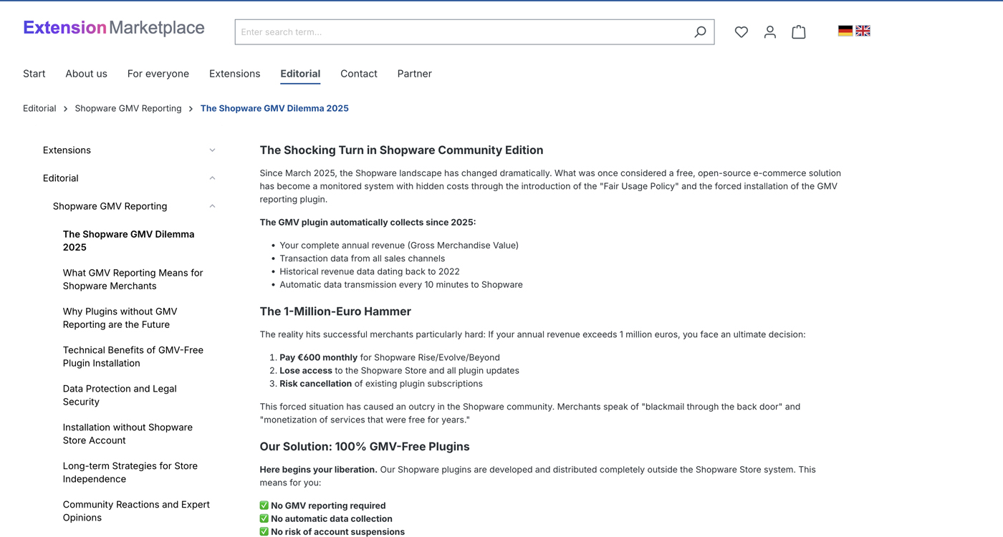This screenshot has width=1003, height=537.
Task: Click the Extension Marketplace logo
Action: pyautogui.click(x=114, y=28)
